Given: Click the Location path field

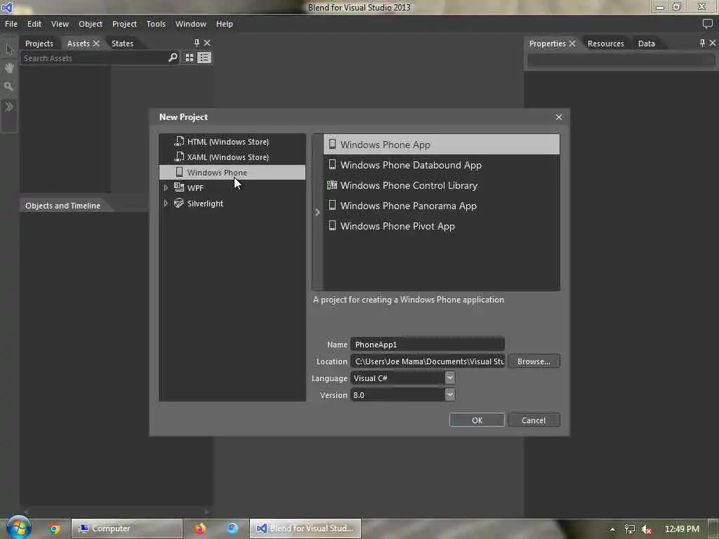Looking at the screenshot, I should click(x=428, y=361).
